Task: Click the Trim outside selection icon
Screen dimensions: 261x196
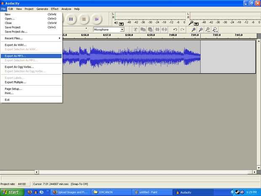Action: coord(157,30)
